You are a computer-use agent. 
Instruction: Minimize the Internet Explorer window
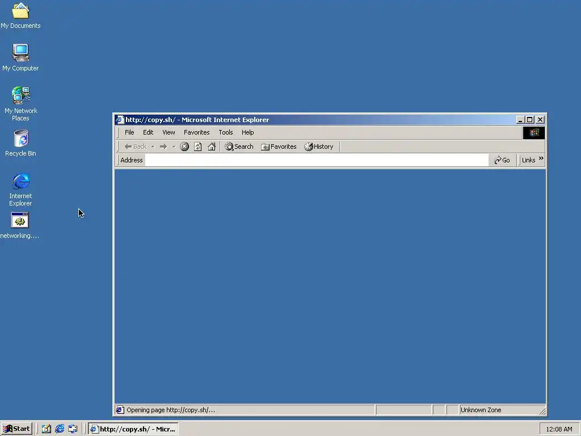(520, 120)
